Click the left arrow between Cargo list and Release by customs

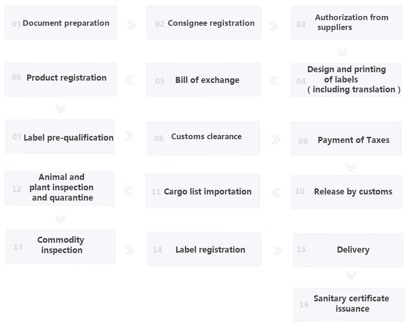pyautogui.click(x=276, y=192)
